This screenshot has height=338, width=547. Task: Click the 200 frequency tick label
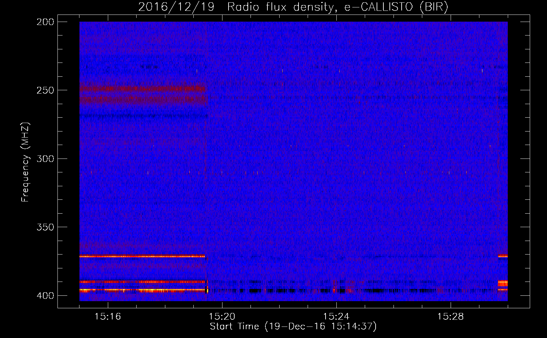click(45, 22)
